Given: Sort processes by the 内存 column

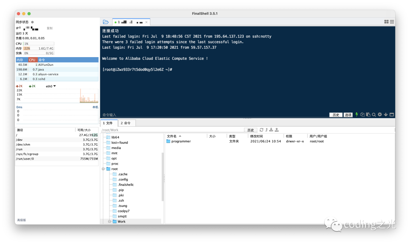Looking at the screenshot, I should point(22,60).
